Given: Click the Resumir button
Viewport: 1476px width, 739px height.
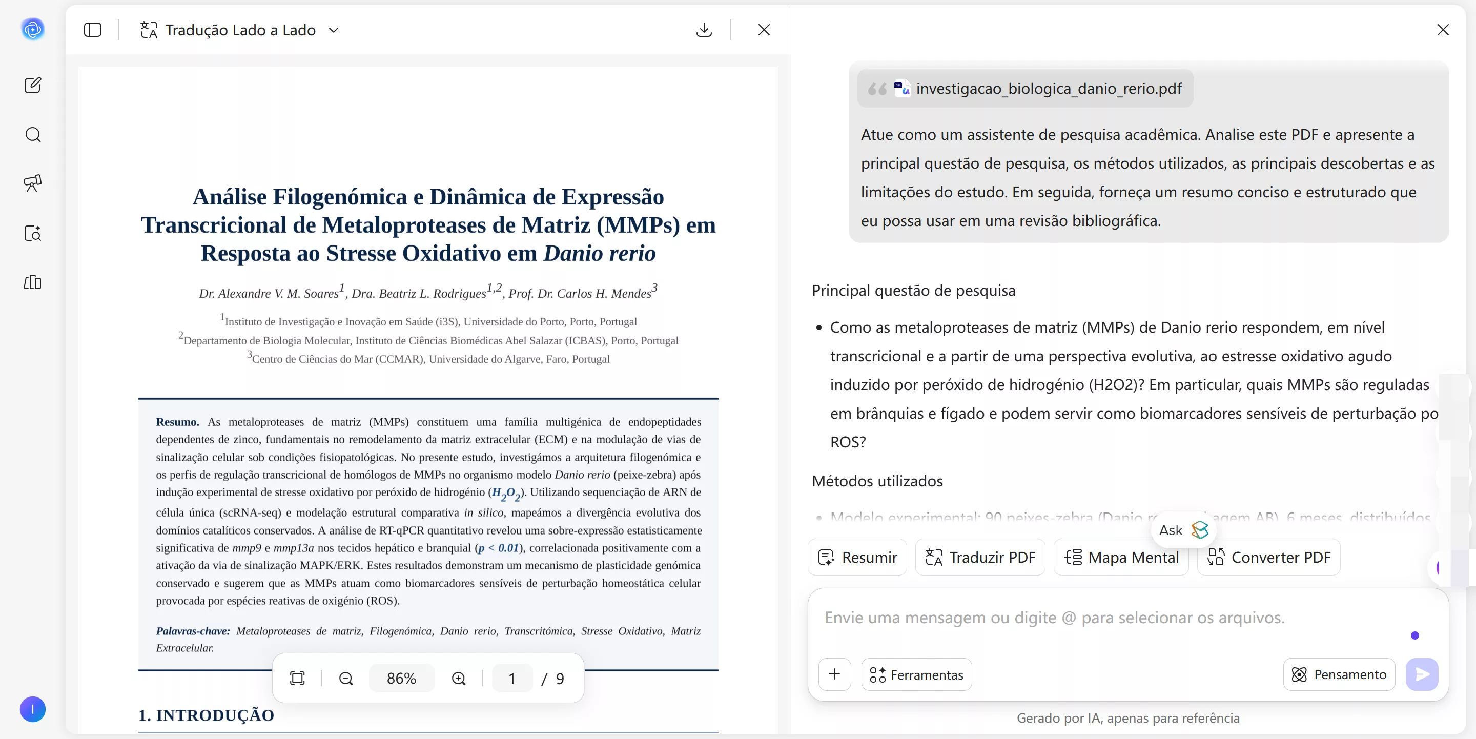Looking at the screenshot, I should (x=857, y=557).
